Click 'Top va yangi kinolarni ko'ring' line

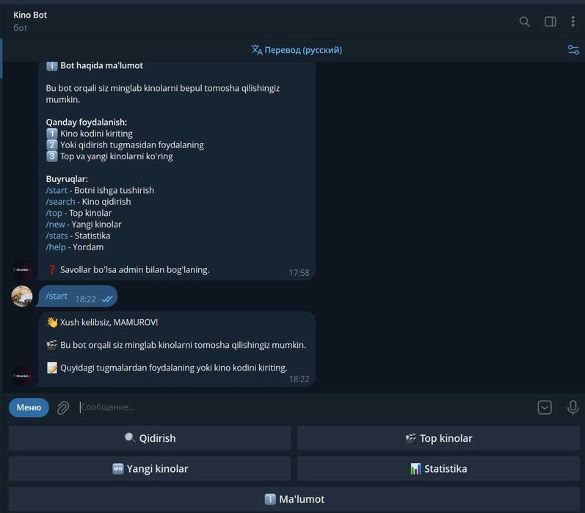click(117, 156)
